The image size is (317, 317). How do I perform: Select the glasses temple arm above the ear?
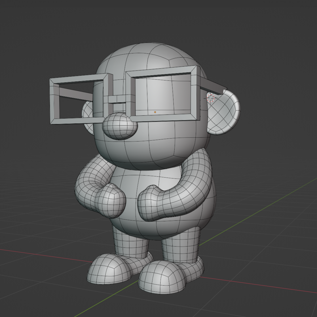[x=213, y=86]
